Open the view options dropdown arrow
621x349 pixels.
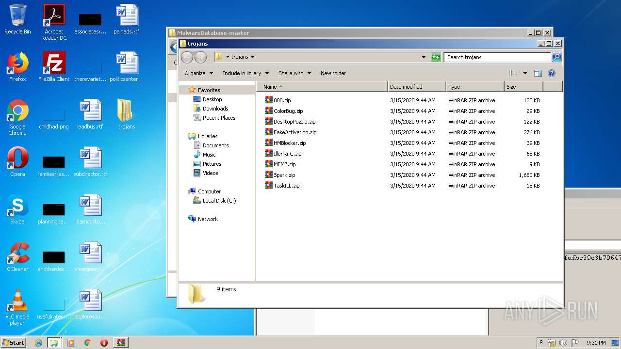(x=525, y=73)
